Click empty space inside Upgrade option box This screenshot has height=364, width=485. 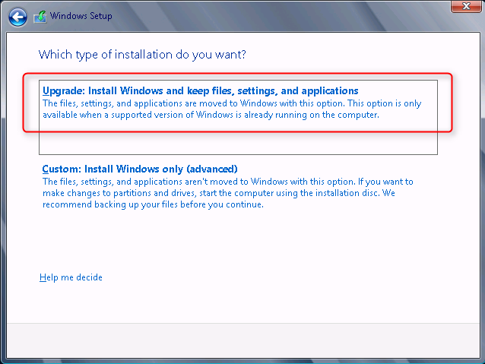[x=238, y=142]
